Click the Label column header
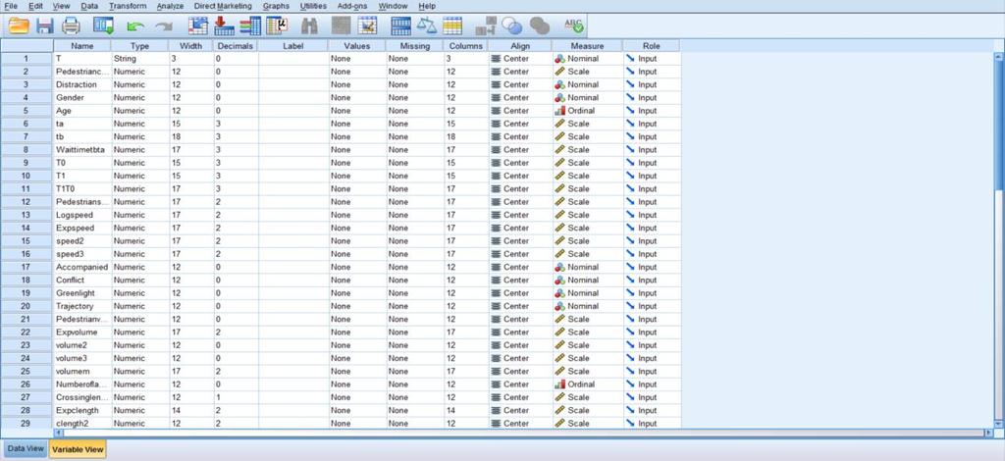The width and height of the screenshot is (1005, 461). (292, 46)
